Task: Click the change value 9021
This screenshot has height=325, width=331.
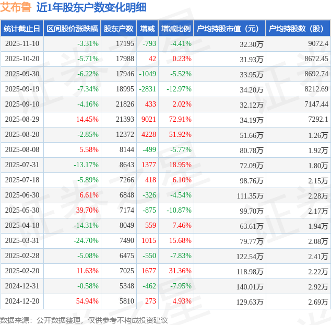Action: click(x=149, y=119)
